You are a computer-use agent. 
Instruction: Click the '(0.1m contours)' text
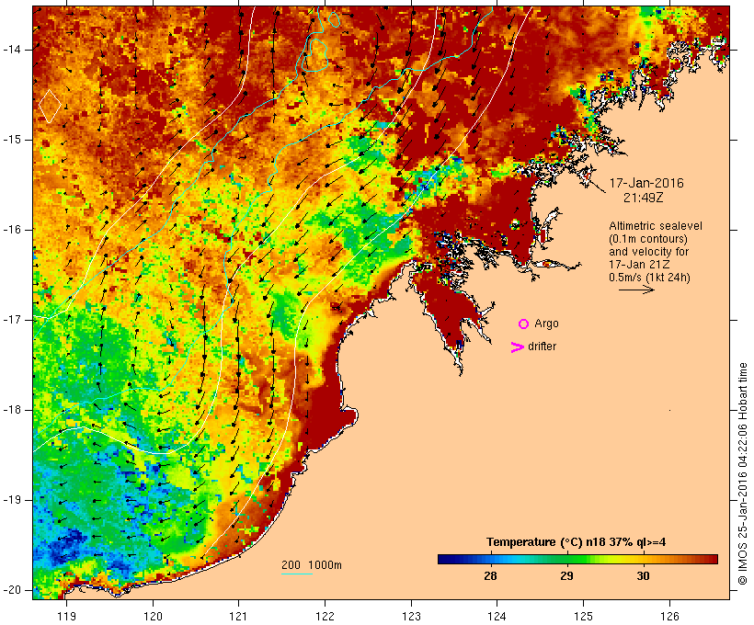point(648,239)
